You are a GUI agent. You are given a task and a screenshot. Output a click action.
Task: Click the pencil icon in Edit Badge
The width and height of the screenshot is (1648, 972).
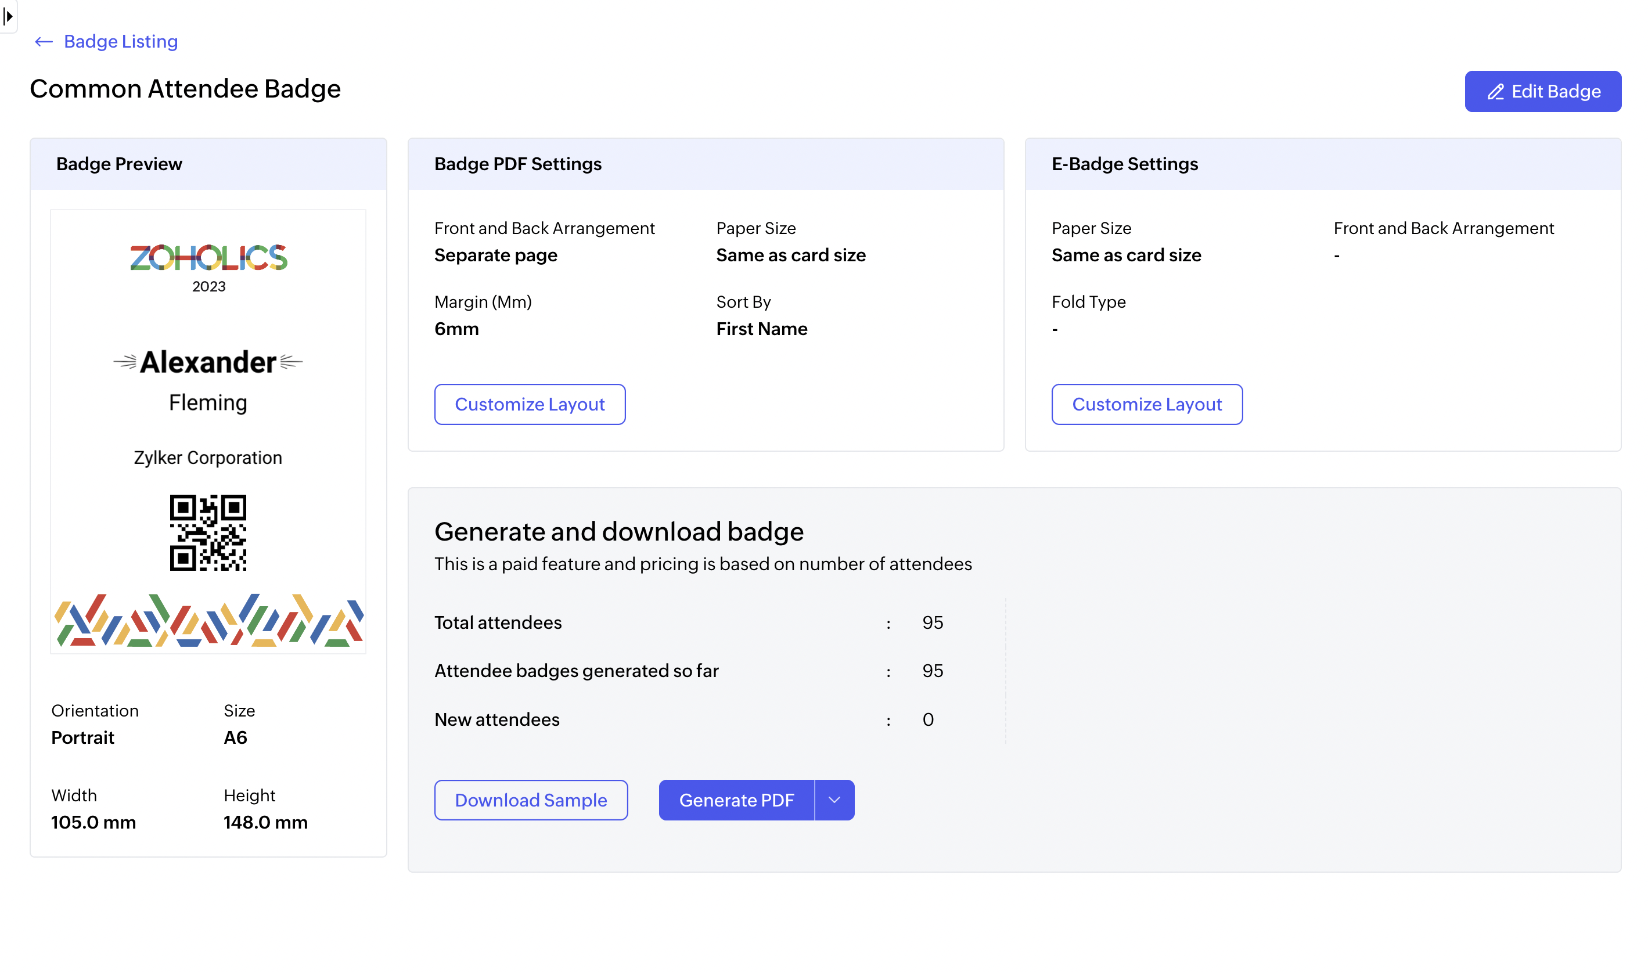(x=1495, y=92)
